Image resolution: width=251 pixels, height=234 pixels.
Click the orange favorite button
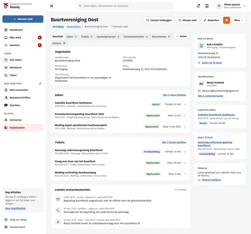pos(226,20)
